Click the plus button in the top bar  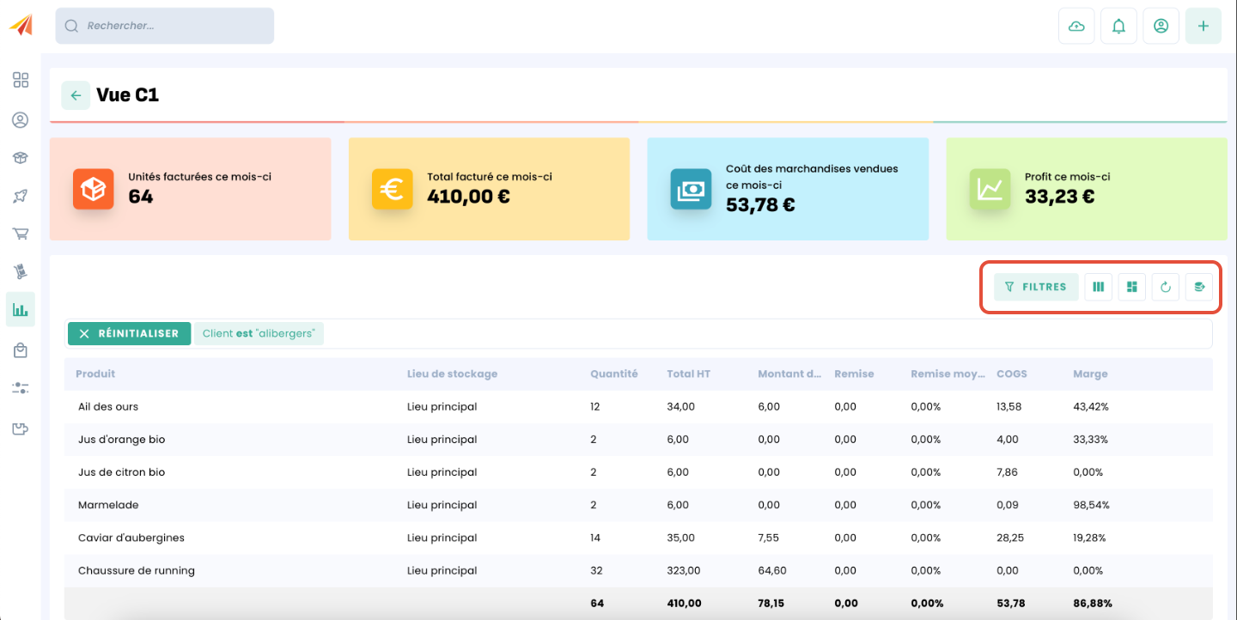pyautogui.click(x=1203, y=26)
